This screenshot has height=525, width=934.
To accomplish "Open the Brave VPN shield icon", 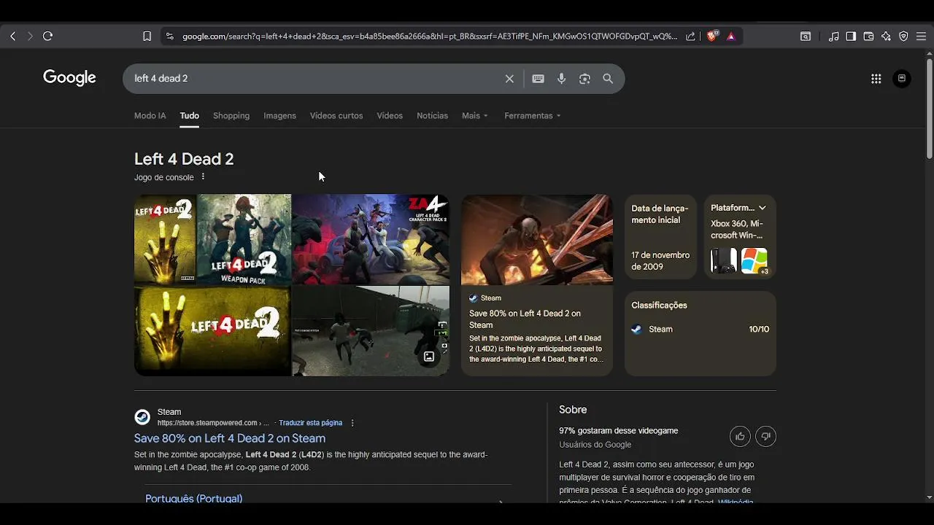I will click(x=903, y=36).
